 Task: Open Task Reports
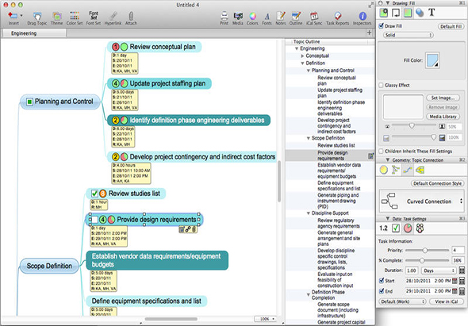(338, 16)
